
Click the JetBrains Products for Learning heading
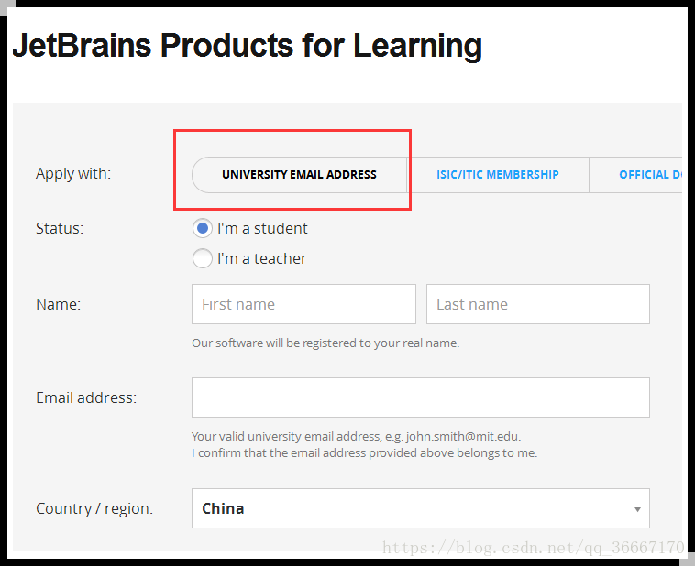pos(247,45)
